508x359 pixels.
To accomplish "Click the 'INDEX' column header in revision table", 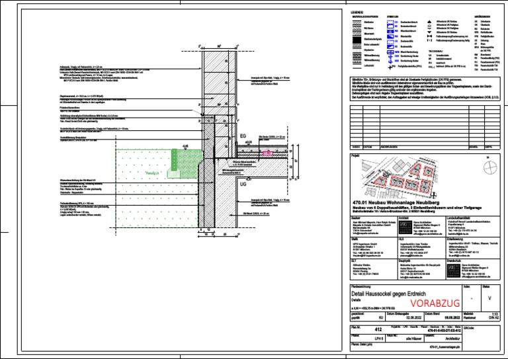I will pyautogui.click(x=356, y=147).
